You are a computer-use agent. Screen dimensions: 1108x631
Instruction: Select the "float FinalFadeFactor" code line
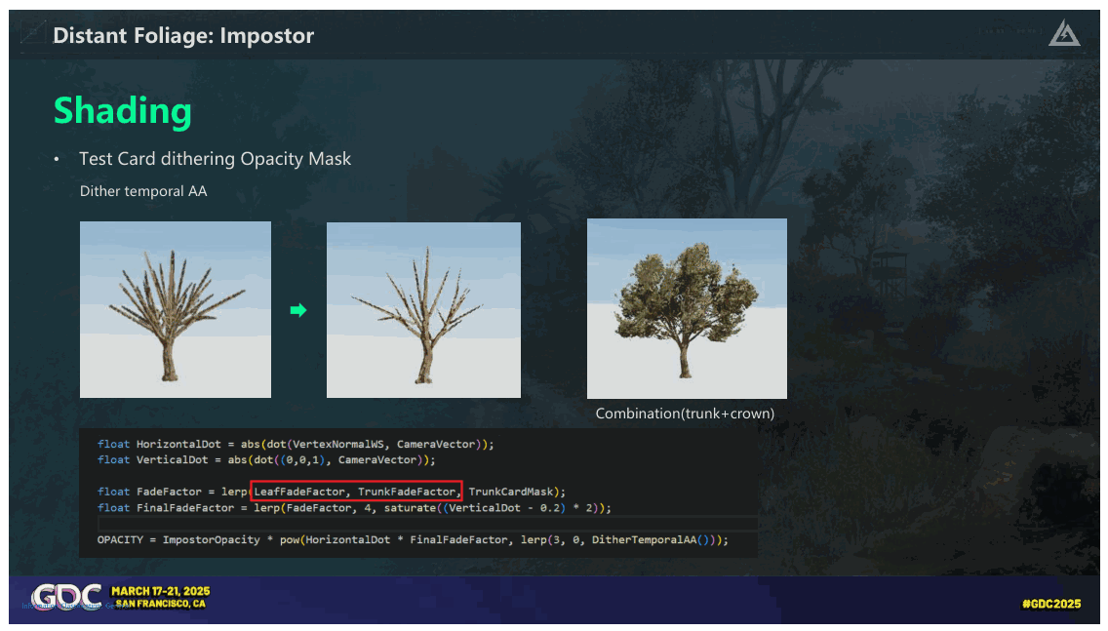coord(354,508)
